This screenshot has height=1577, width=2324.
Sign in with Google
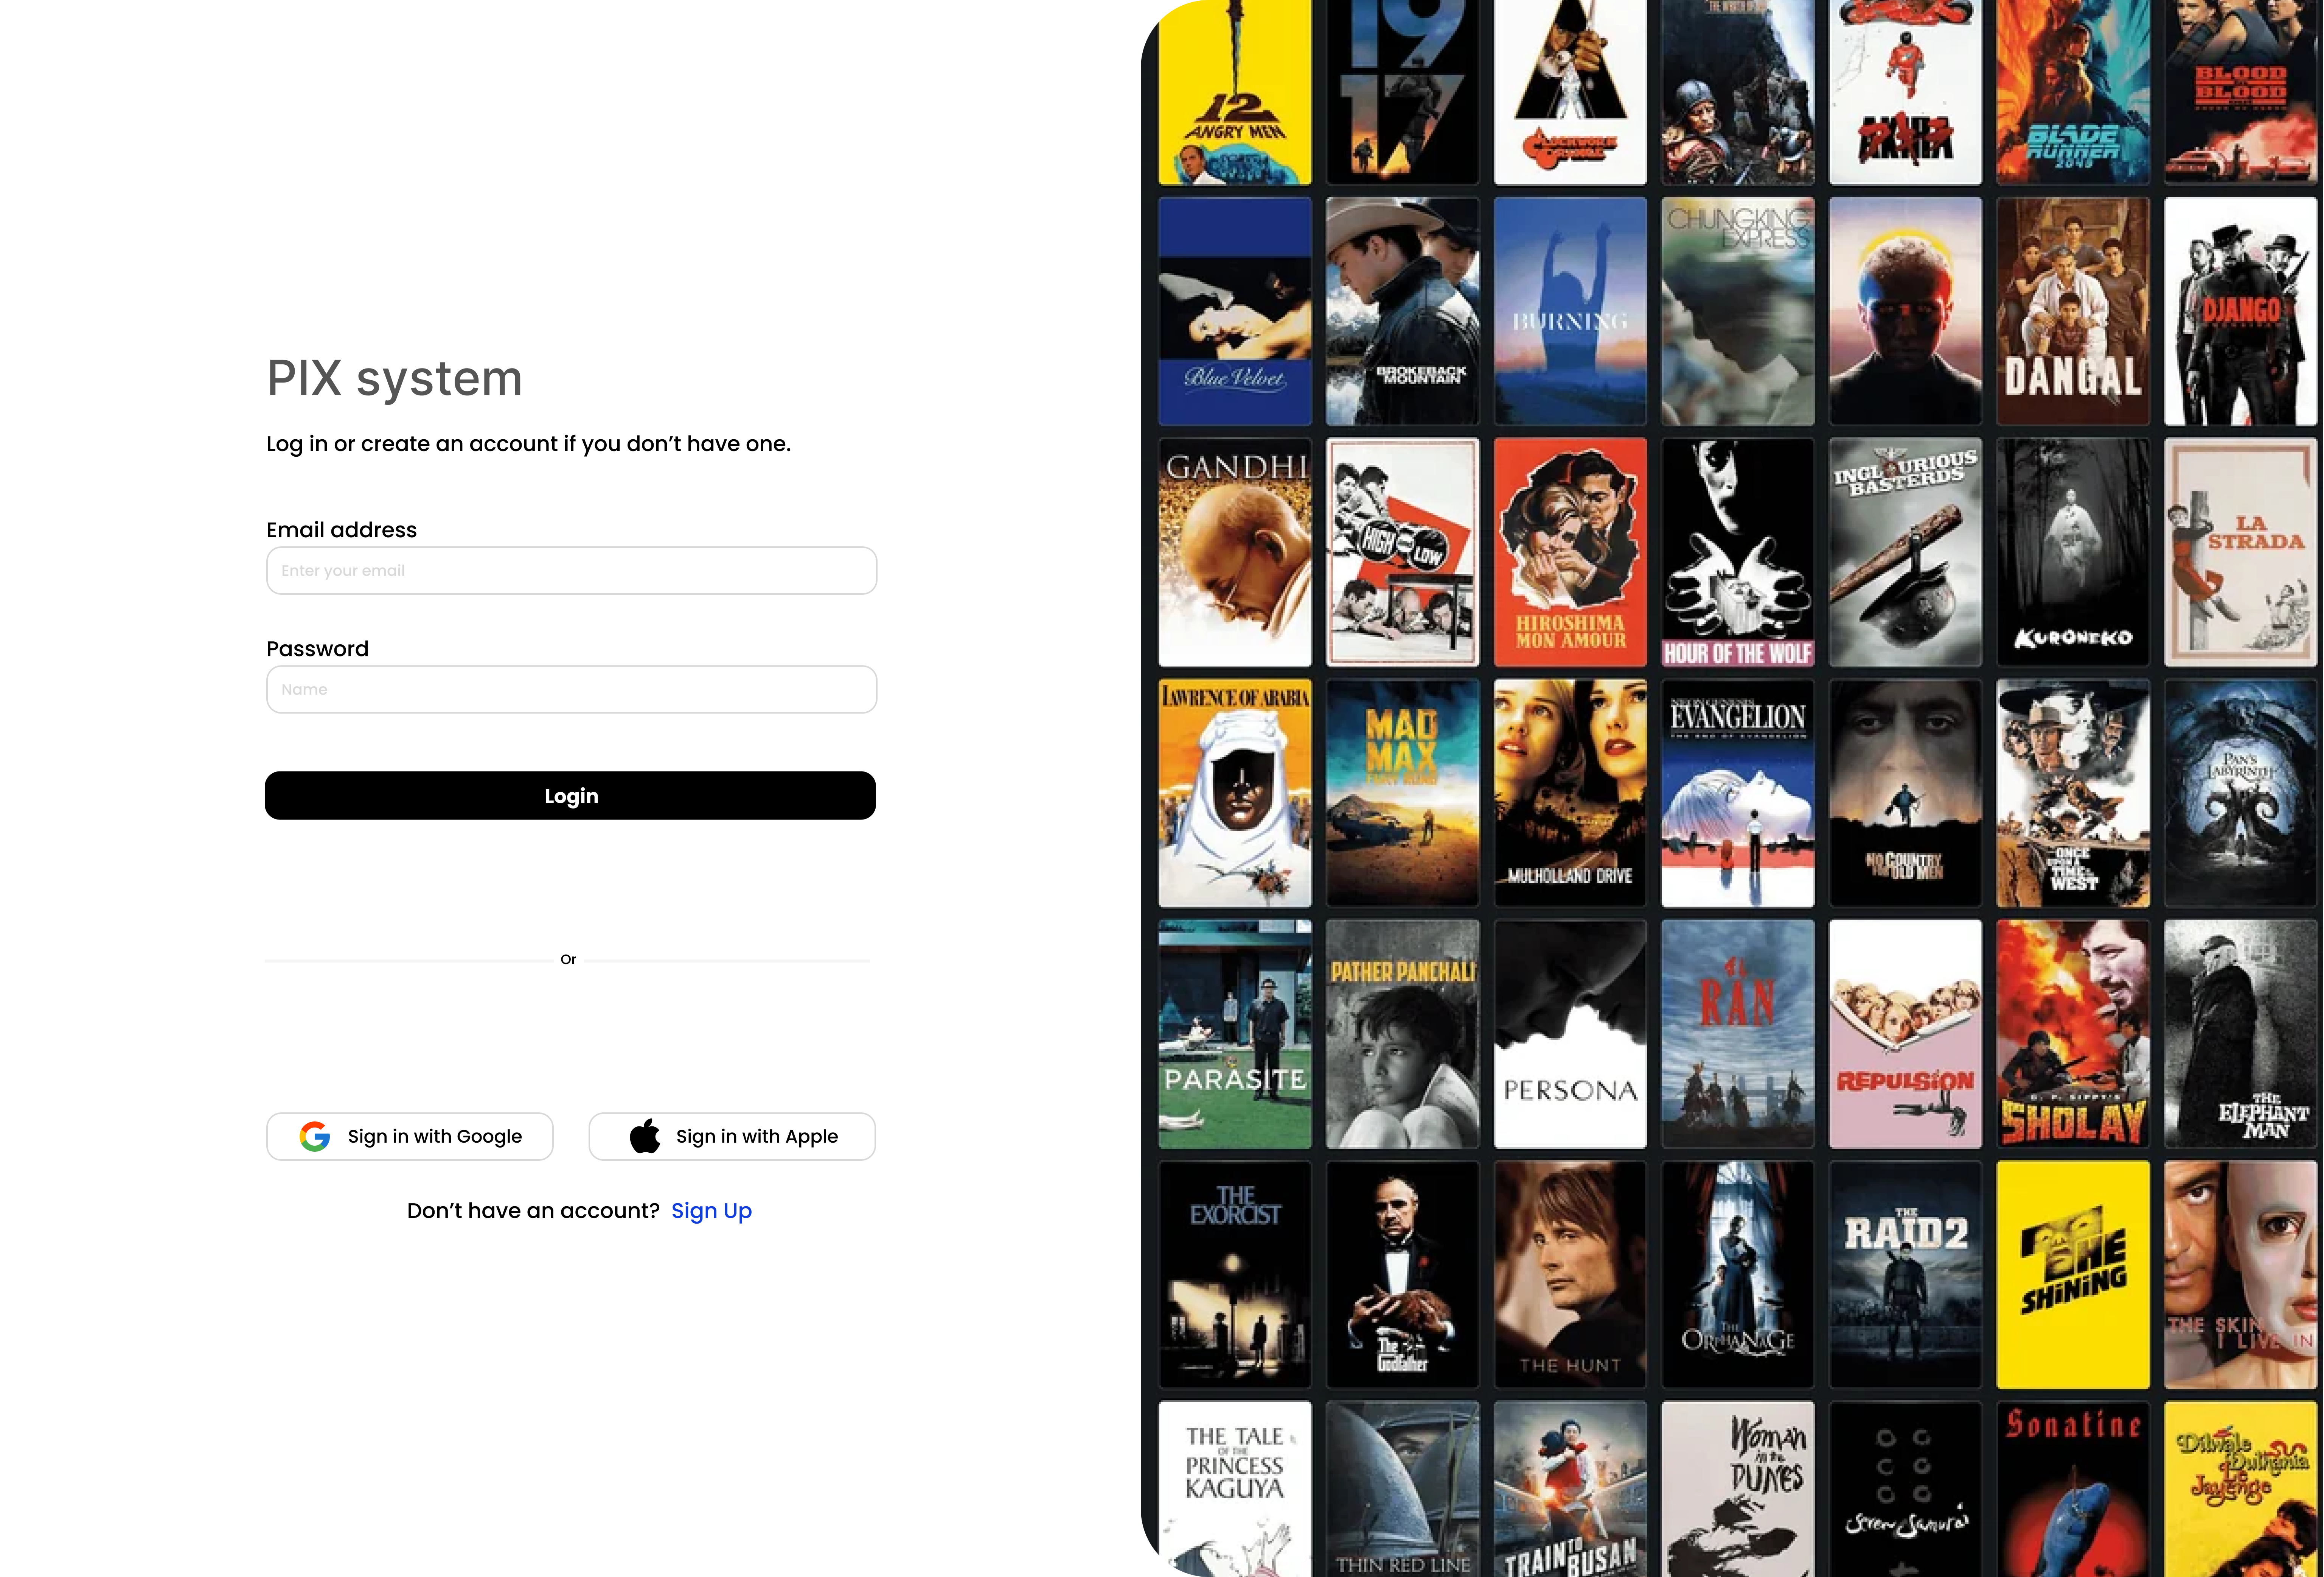pyautogui.click(x=410, y=1136)
